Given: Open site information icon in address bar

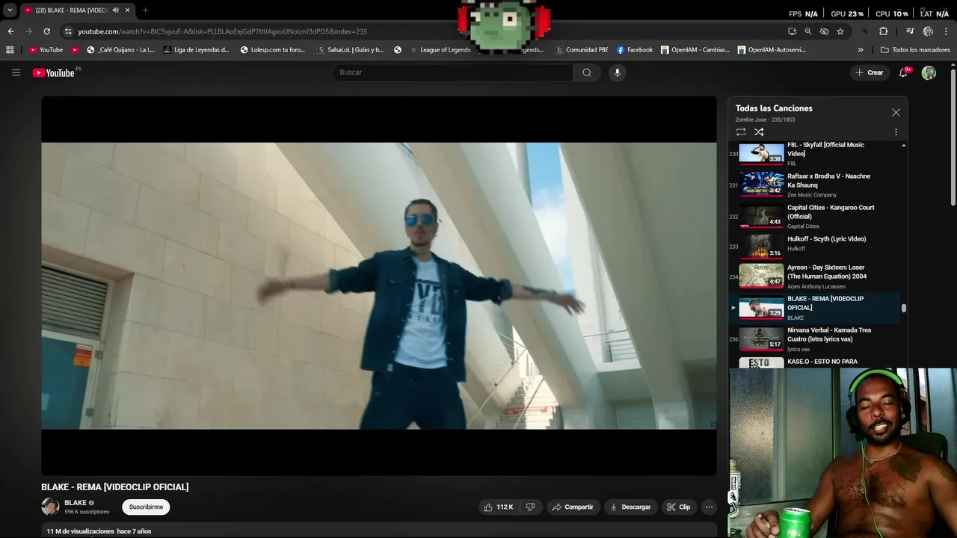Looking at the screenshot, I should pos(68,31).
